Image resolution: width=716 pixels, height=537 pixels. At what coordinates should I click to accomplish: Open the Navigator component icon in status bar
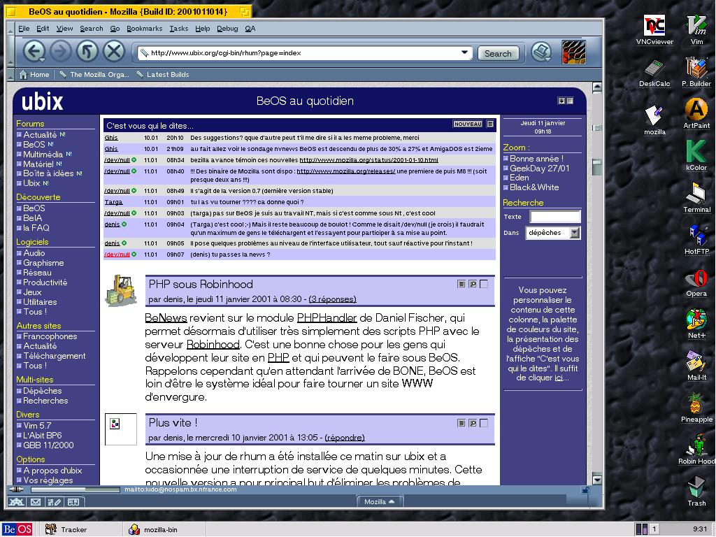tap(17, 502)
